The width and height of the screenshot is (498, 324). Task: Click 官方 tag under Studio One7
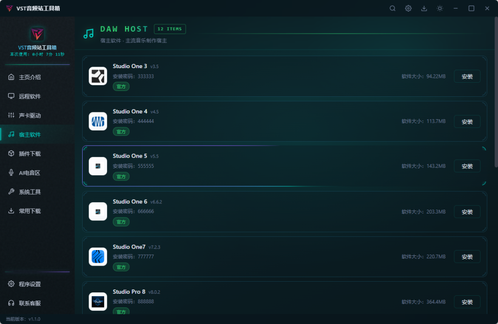pyautogui.click(x=121, y=267)
